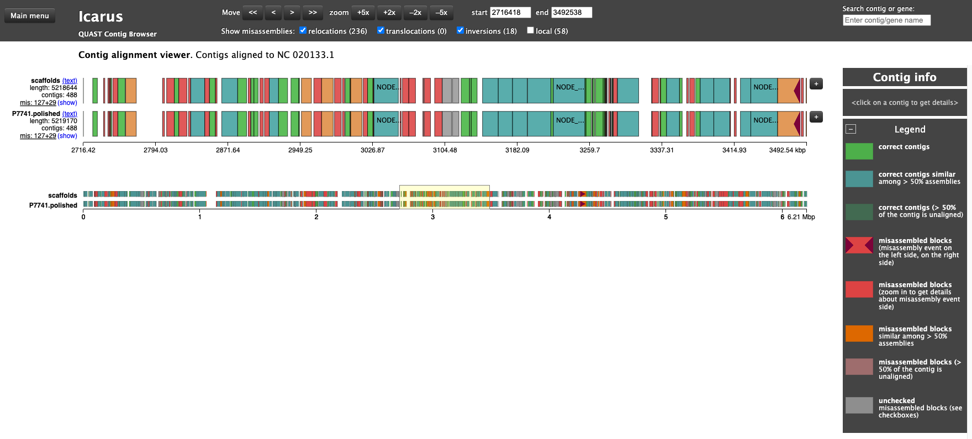Click '2716.42' axis label
Image resolution: width=972 pixels, height=439 pixels.
click(83, 150)
